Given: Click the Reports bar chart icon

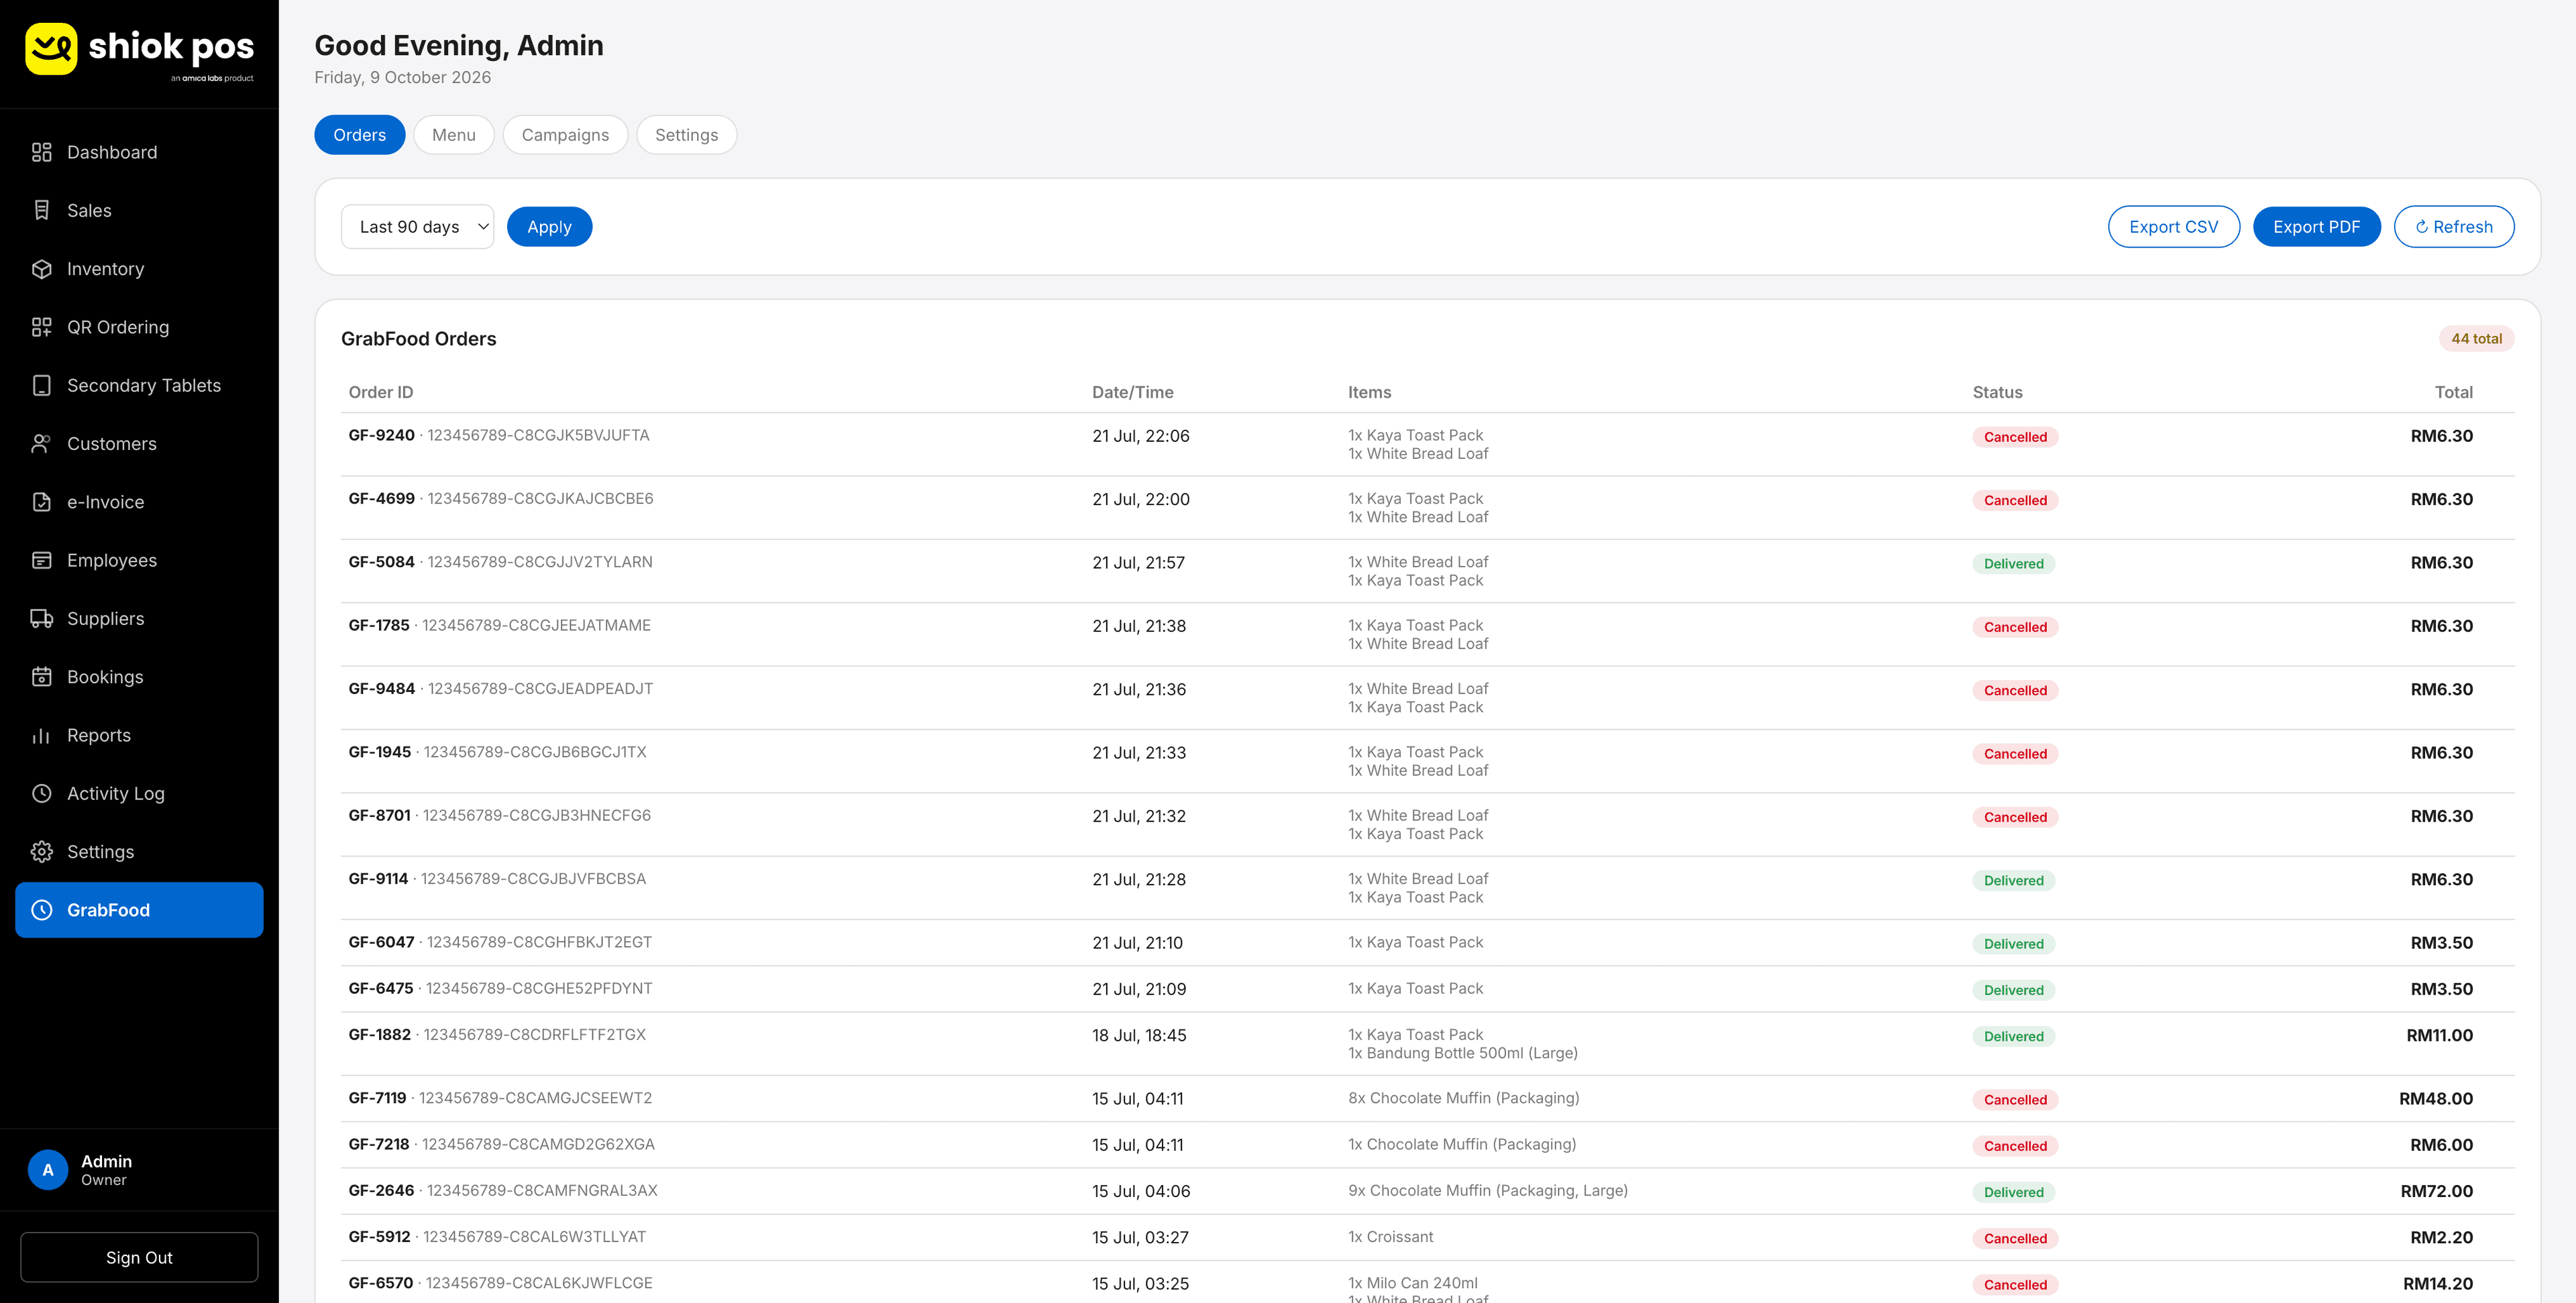Looking at the screenshot, I should 41,735.
